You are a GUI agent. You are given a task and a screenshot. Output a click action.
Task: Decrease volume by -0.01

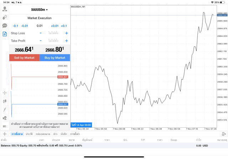click(x=25, y=26)
